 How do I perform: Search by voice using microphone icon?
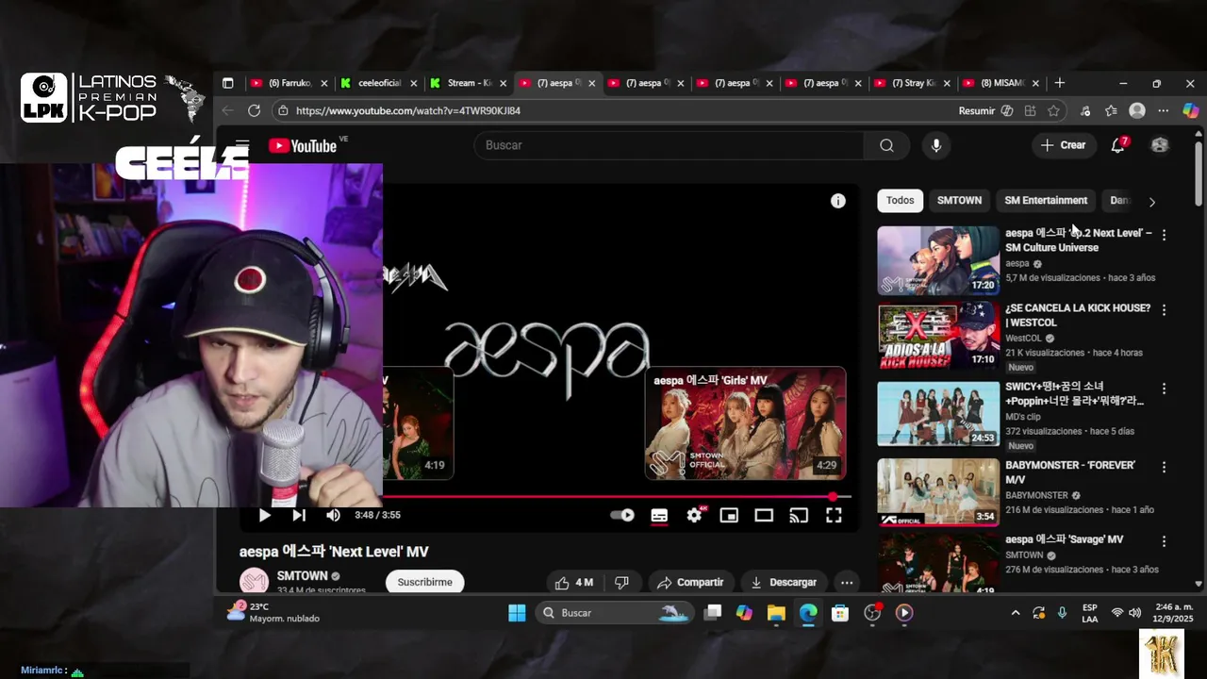point(936,145)
